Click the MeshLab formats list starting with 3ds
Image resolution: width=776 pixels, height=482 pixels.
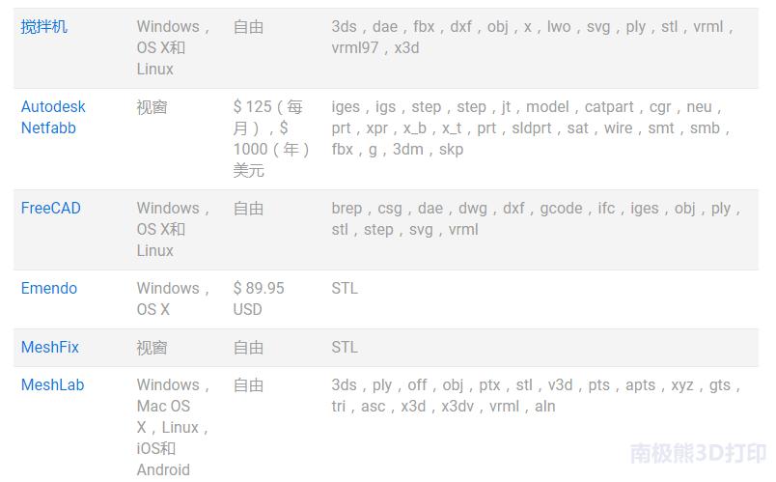[537, 395]
